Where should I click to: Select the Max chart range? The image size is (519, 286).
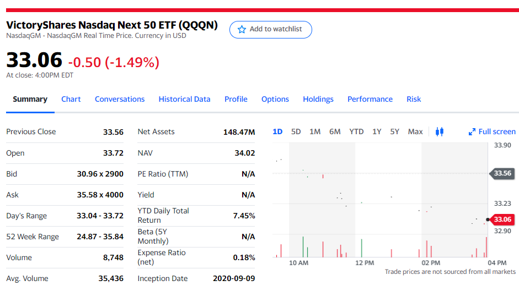pos(415,132)
